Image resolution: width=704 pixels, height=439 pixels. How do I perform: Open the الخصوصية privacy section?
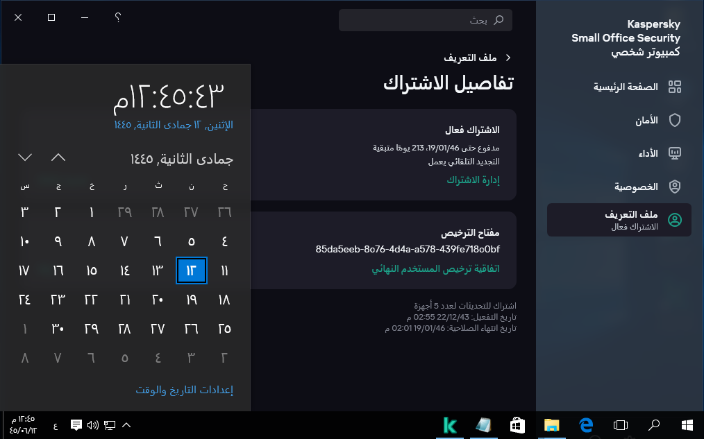[x=619, y=187]
